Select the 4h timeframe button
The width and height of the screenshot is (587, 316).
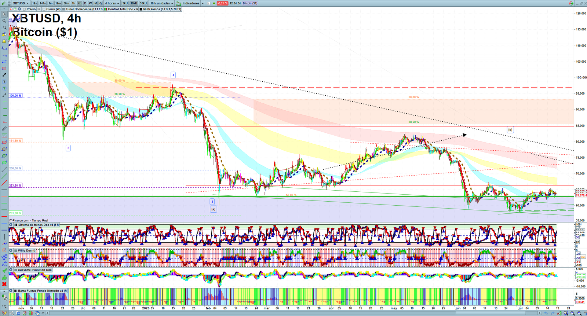tap(80, 3)
